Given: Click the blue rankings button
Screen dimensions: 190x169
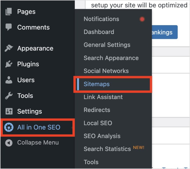Looking at the screenshot, I should pos(165,32).
